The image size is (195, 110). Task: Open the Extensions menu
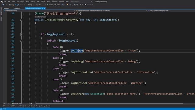tap(55, 2)
